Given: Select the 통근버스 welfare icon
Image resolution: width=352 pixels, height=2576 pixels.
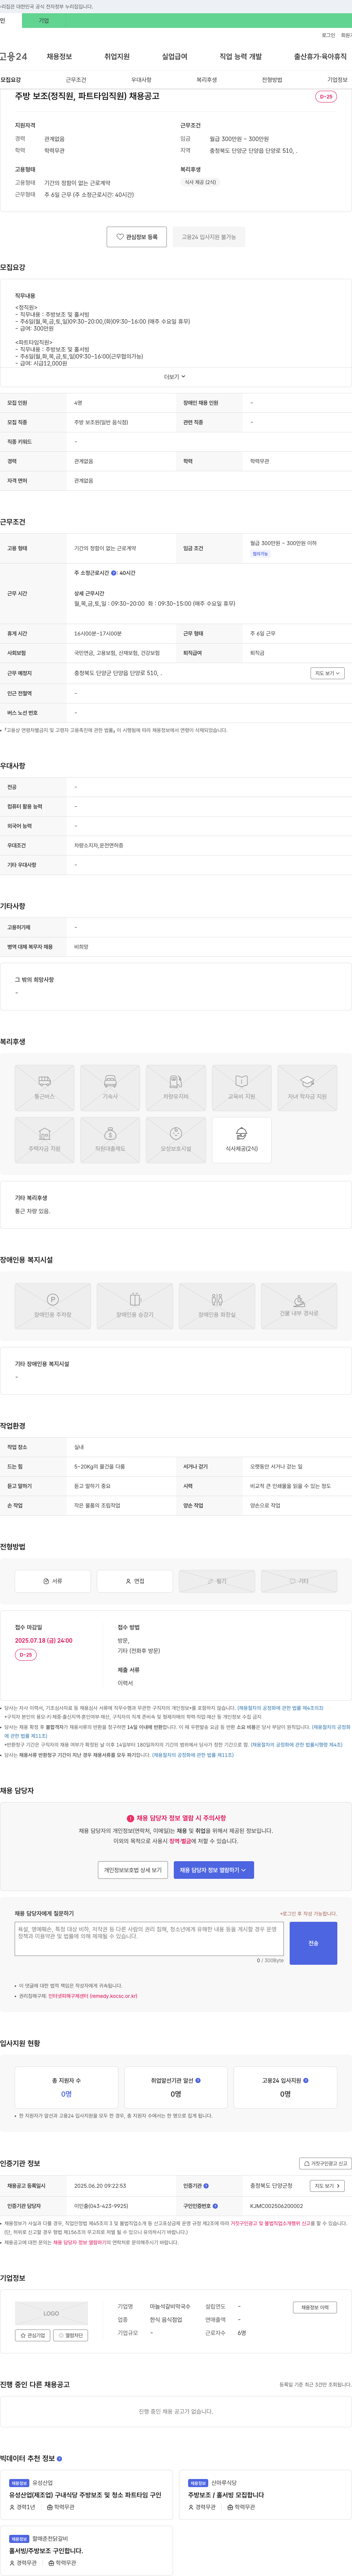Looking at the screenshot, I should pyautogui.click(x=44, y=1088).
